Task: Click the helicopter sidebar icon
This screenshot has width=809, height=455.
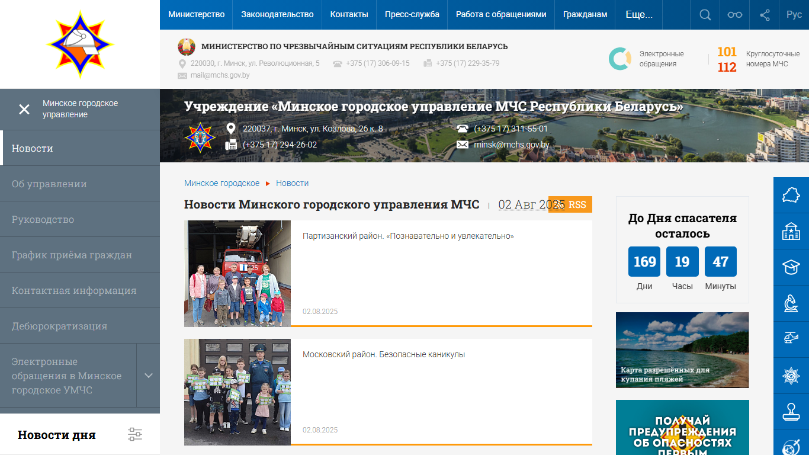Action: click(791, 338)
